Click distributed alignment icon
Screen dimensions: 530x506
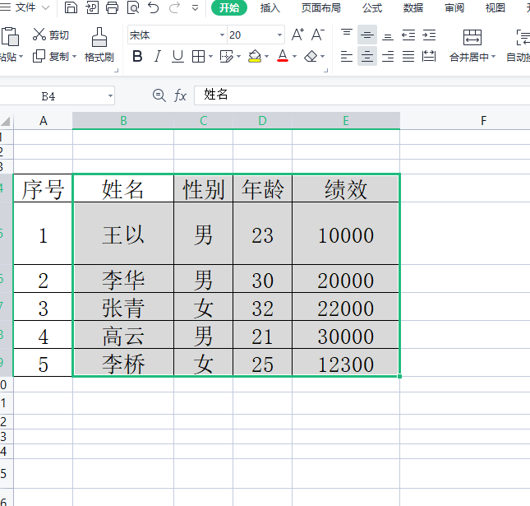tap(429, 56)
